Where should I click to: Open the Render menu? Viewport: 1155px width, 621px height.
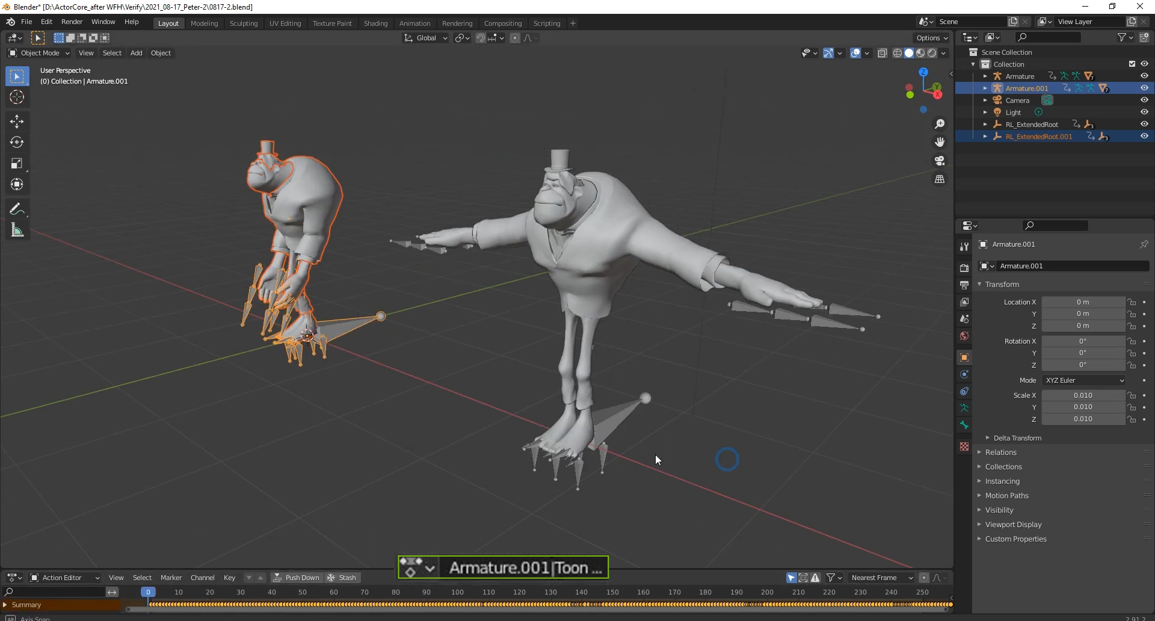[72, 22]
